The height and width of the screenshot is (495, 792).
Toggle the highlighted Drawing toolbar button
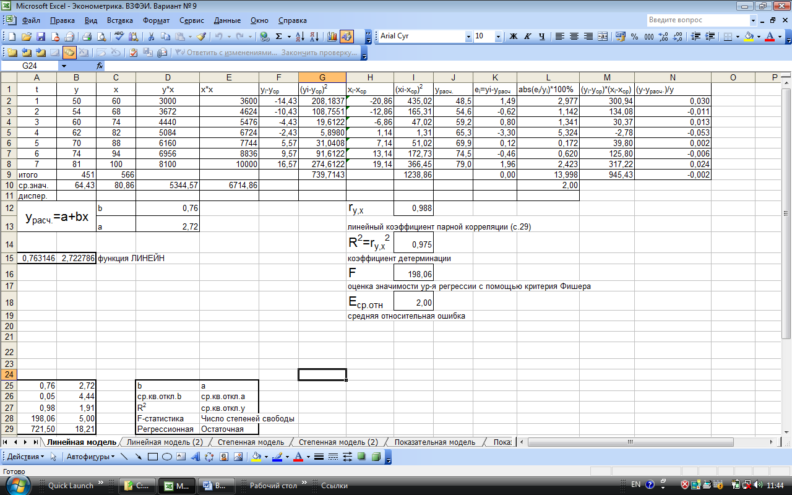coord(346,37)
